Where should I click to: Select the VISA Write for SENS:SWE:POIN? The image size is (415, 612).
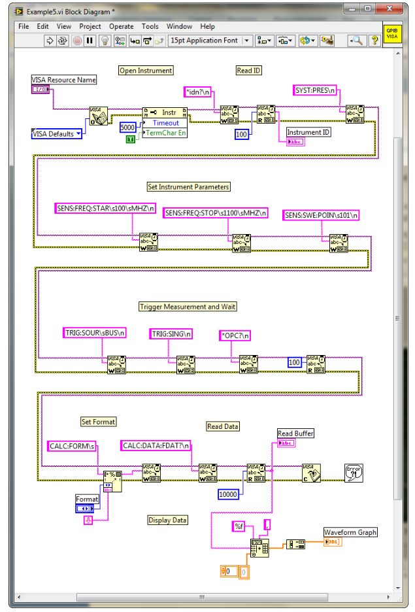[339, 243]
